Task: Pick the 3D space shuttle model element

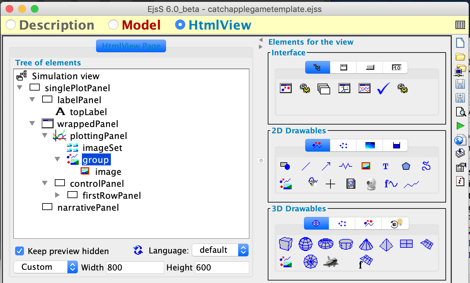Action: point(330,262)
